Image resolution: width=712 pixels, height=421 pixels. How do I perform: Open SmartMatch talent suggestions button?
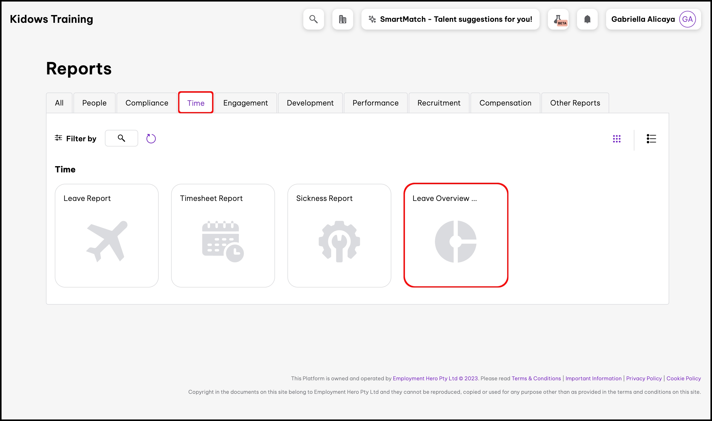click(x=450, y=19)
